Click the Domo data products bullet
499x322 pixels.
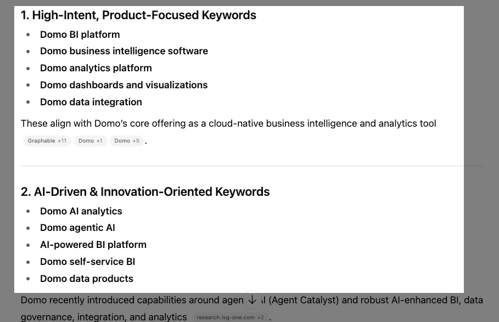coord(86,279)
